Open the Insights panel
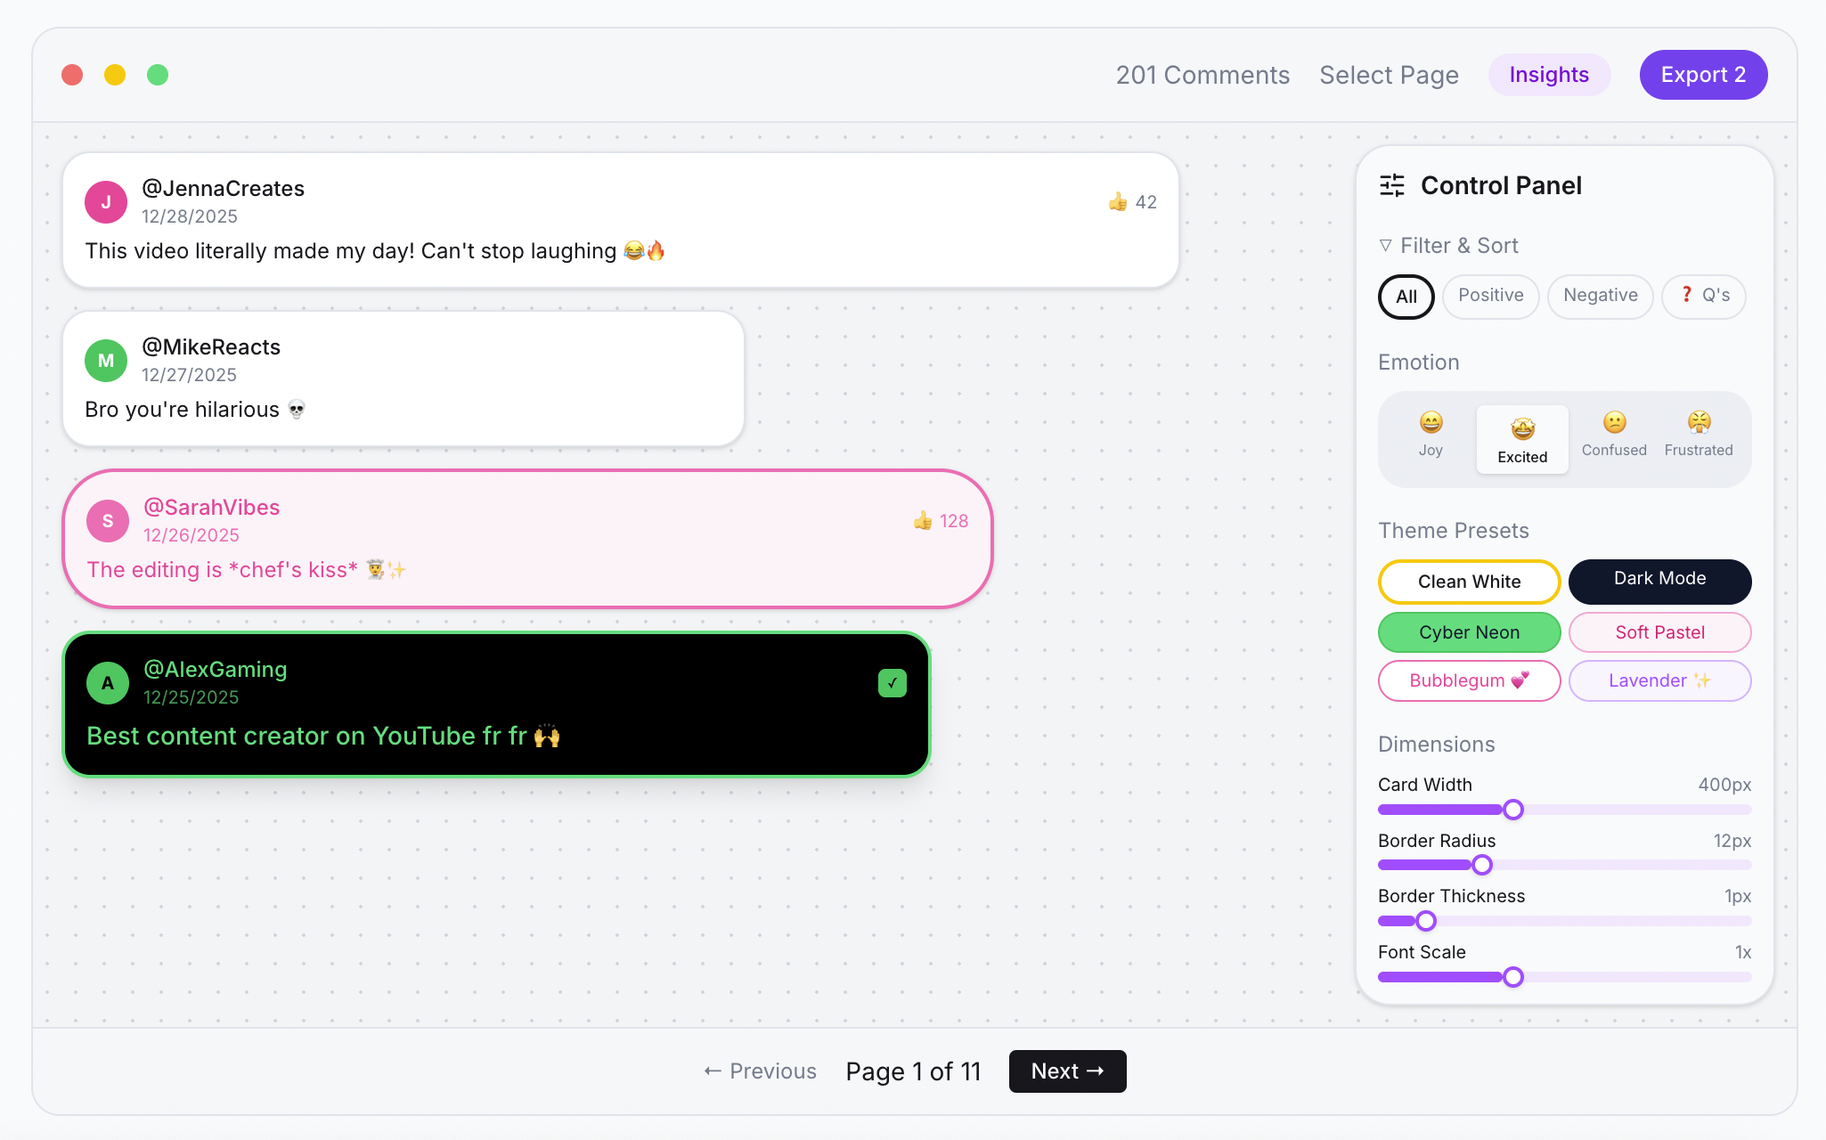 pyautogui.click(x=1549, y=75)
